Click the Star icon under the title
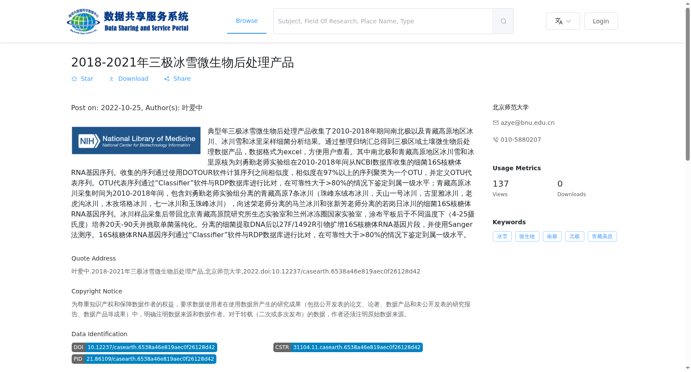 (74, 79)
